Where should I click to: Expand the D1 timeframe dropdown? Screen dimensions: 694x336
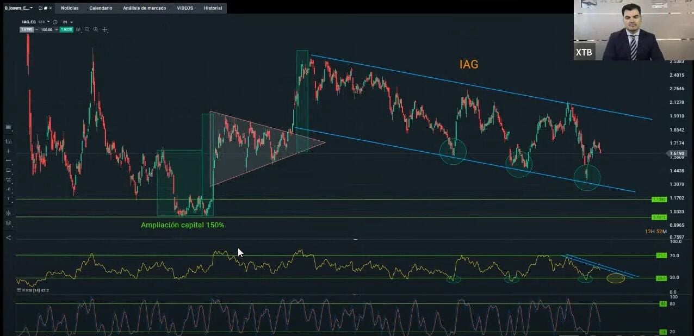pos(67,22)
